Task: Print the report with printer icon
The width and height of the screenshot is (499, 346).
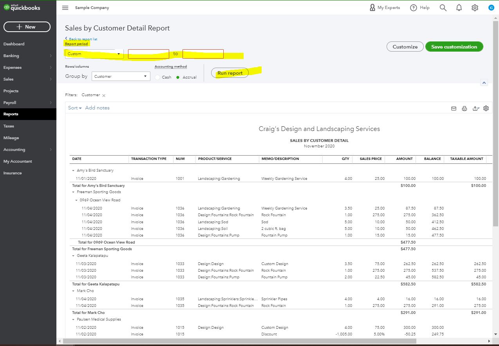Action: click(464, 108)
